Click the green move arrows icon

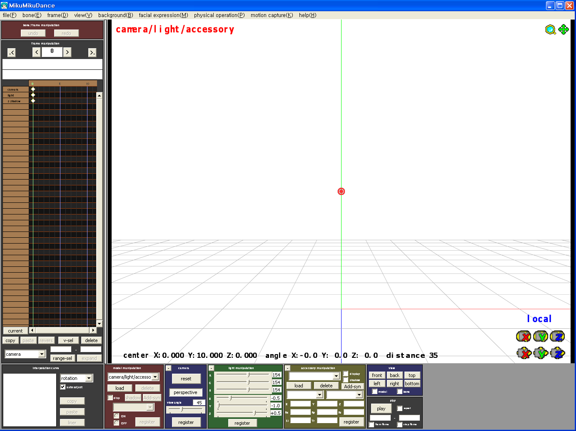coord(564,29)
